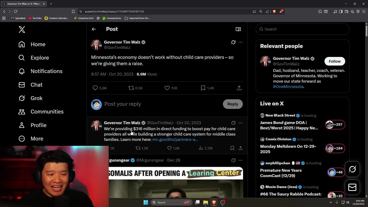The image size is (368, 207).
Task: Repost the main post with 6.5K reposts
Action: click(135, 88)
